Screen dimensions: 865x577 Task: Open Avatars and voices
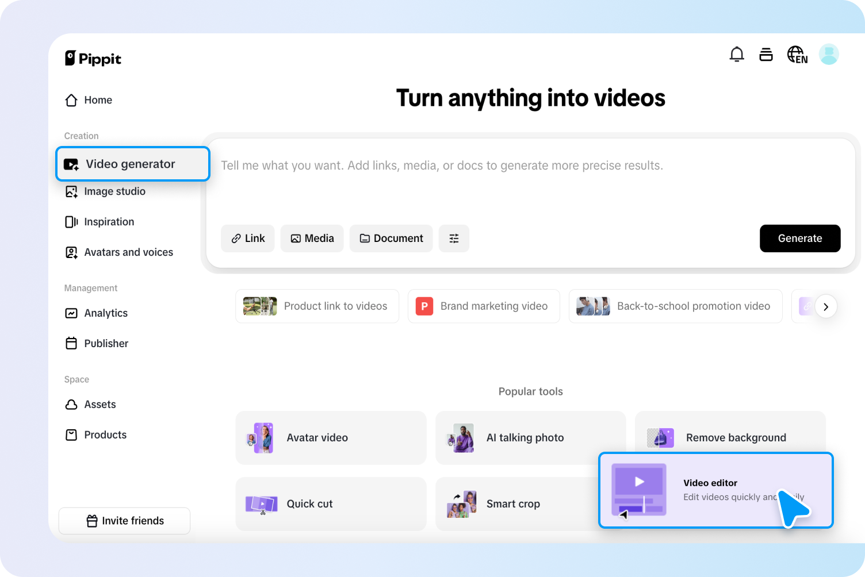coord(128,252)
